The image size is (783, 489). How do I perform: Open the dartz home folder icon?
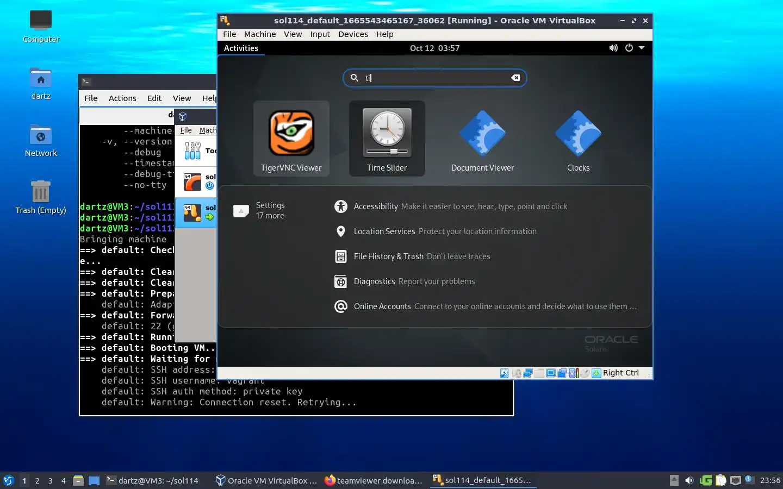click(x=41, y=84)
